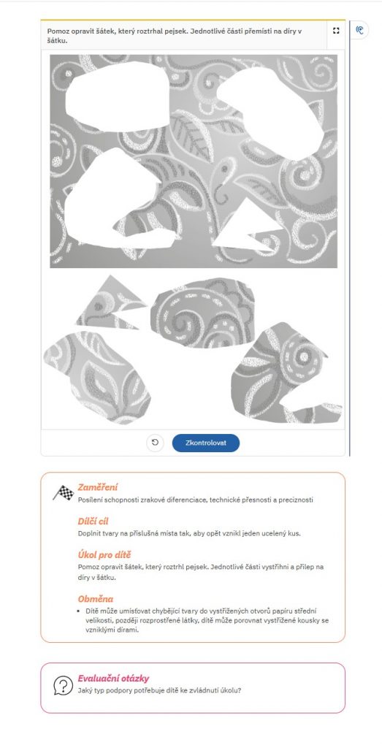
Task: Click the Úkol pro dítě heading
Action: coord(104,555)
